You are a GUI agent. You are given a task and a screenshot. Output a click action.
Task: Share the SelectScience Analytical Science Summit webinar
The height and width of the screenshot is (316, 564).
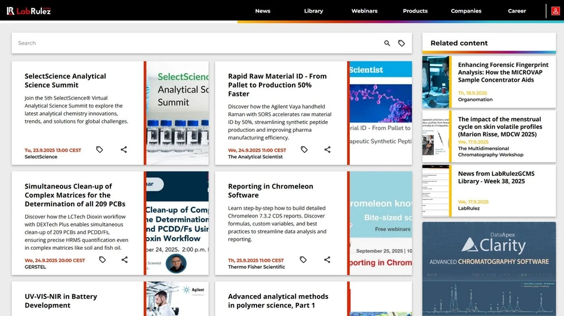click(x=124, y=150)
